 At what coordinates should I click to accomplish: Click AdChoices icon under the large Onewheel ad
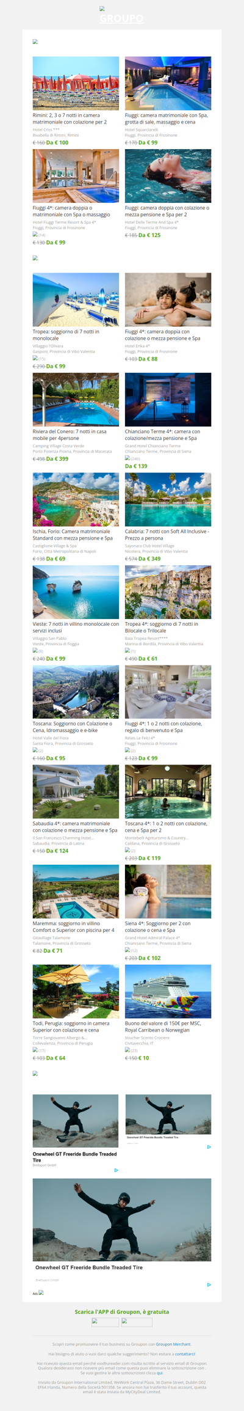click(x=209, y=1285)
